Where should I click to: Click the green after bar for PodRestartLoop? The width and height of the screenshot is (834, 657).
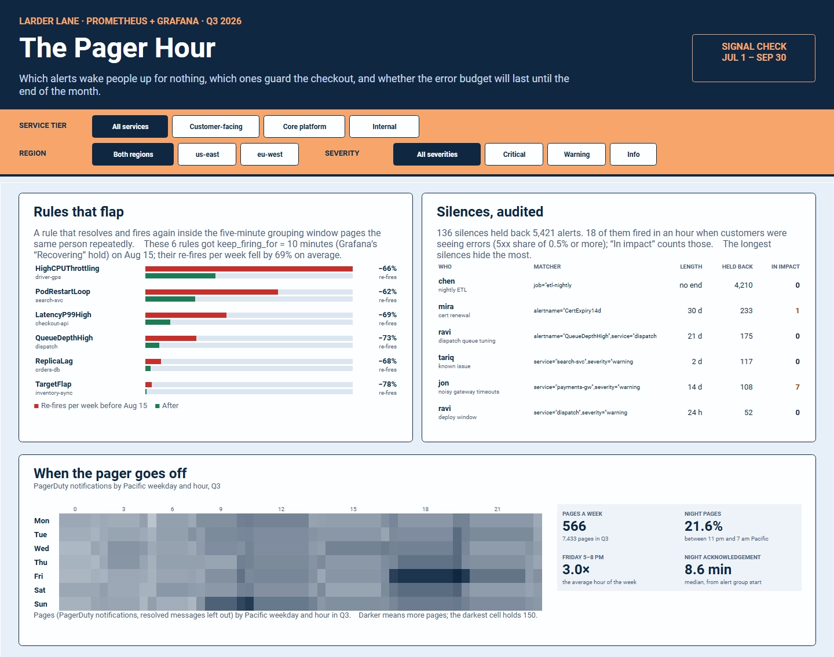tap(170, 299)
